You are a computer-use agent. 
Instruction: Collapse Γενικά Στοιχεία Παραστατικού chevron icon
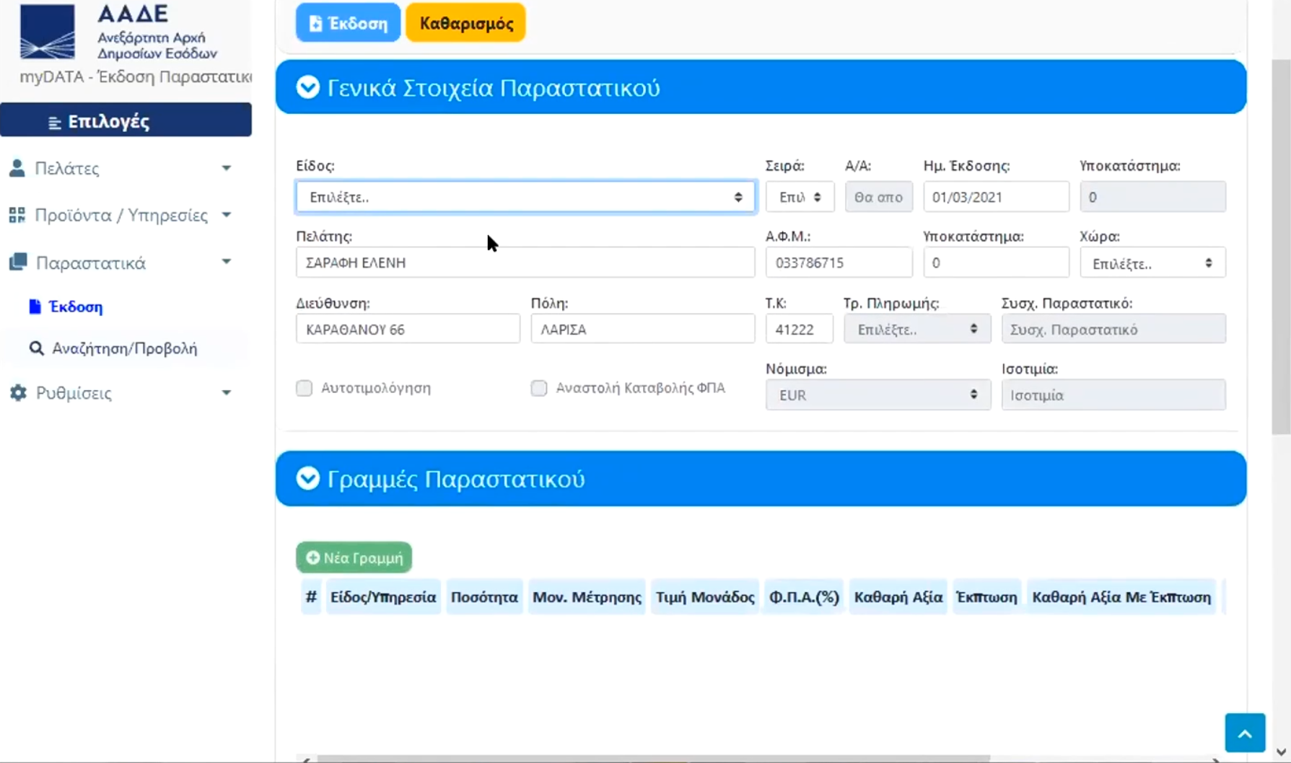click(x=308, y=87)
